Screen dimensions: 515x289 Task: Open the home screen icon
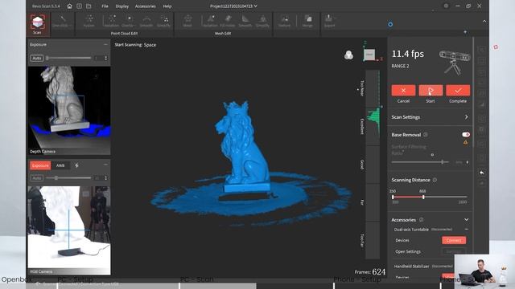click(x=69, y=6)
